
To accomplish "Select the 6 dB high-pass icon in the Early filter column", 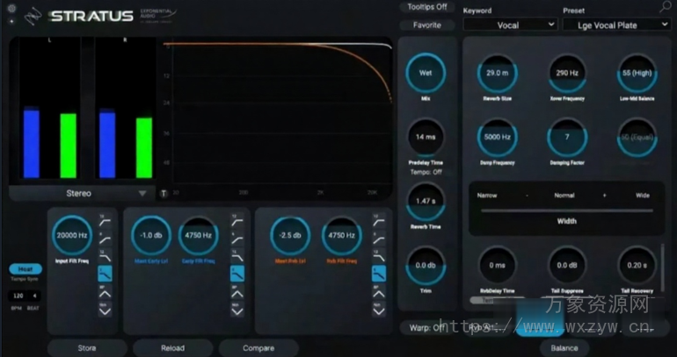I will pyautogui.click(x=237, y=239).
